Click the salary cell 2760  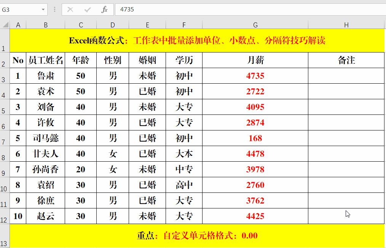255,185
